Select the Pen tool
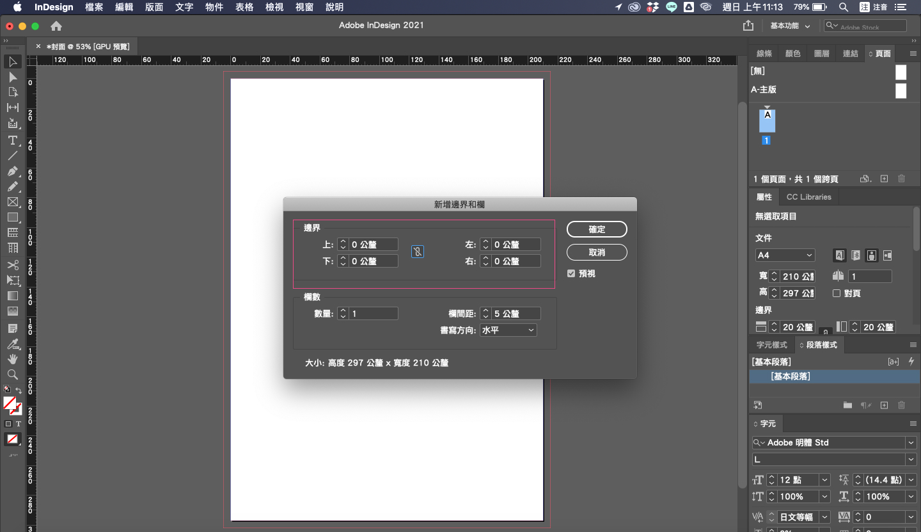921x532 pixels. pos(12,171)
